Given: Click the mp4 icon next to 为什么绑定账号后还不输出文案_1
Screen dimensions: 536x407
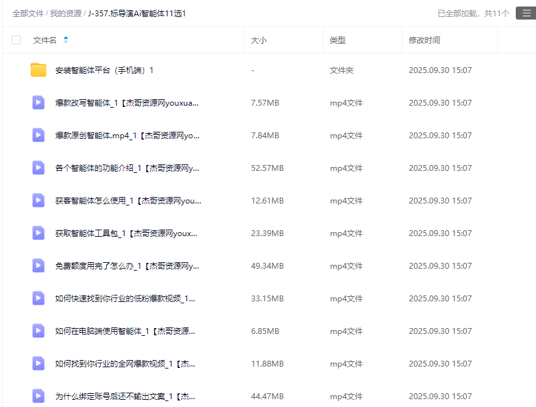Looking at the screenshot, I should tap(38, 396).
